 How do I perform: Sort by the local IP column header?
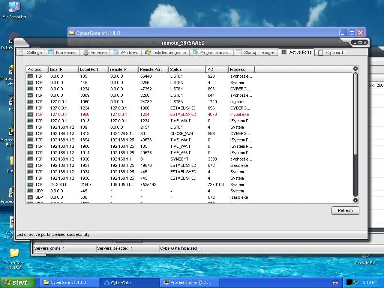click(63, 69)
